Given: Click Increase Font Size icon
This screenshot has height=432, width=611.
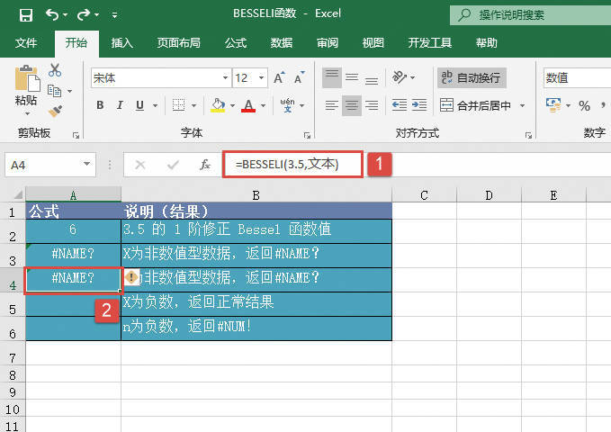Looking at the screenshot, I should tap(280, 78).
